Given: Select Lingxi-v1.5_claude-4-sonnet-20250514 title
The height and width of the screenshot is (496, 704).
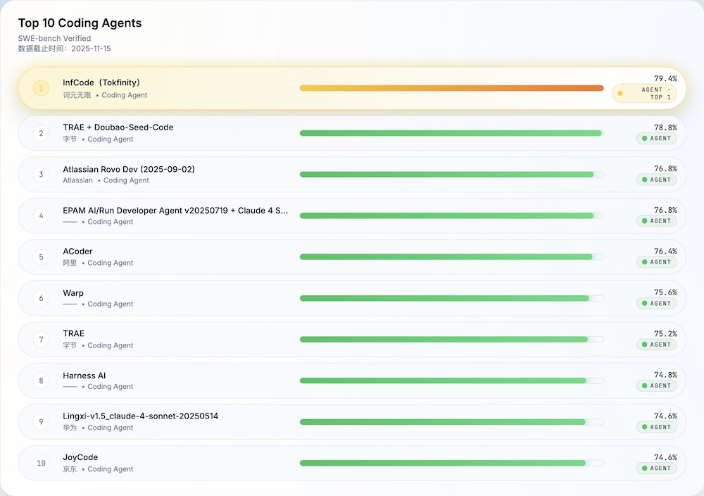Looking at the screenshot, I should point(141,416).
